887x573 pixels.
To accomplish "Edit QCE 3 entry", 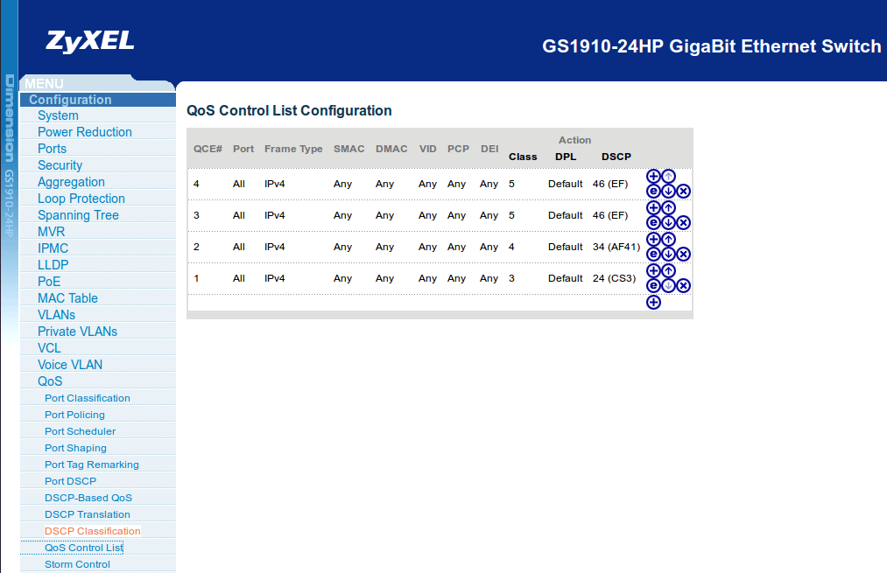I will pyautogui.click(x=653, y=223).
